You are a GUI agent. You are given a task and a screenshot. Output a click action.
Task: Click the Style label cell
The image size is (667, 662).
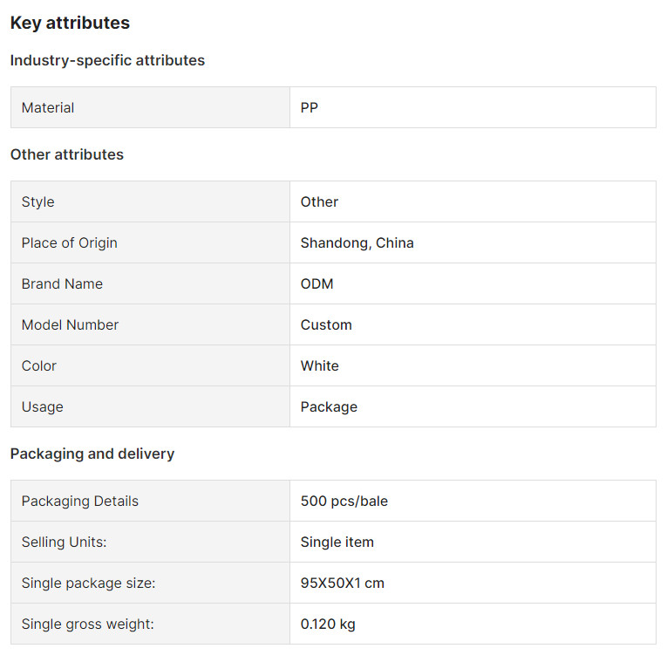150,201
